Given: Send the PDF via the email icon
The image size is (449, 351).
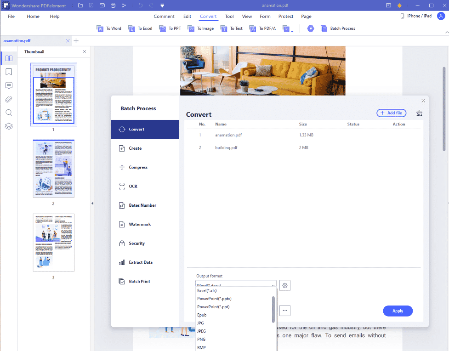Looking at the screenshot, I should pos(102,6).
